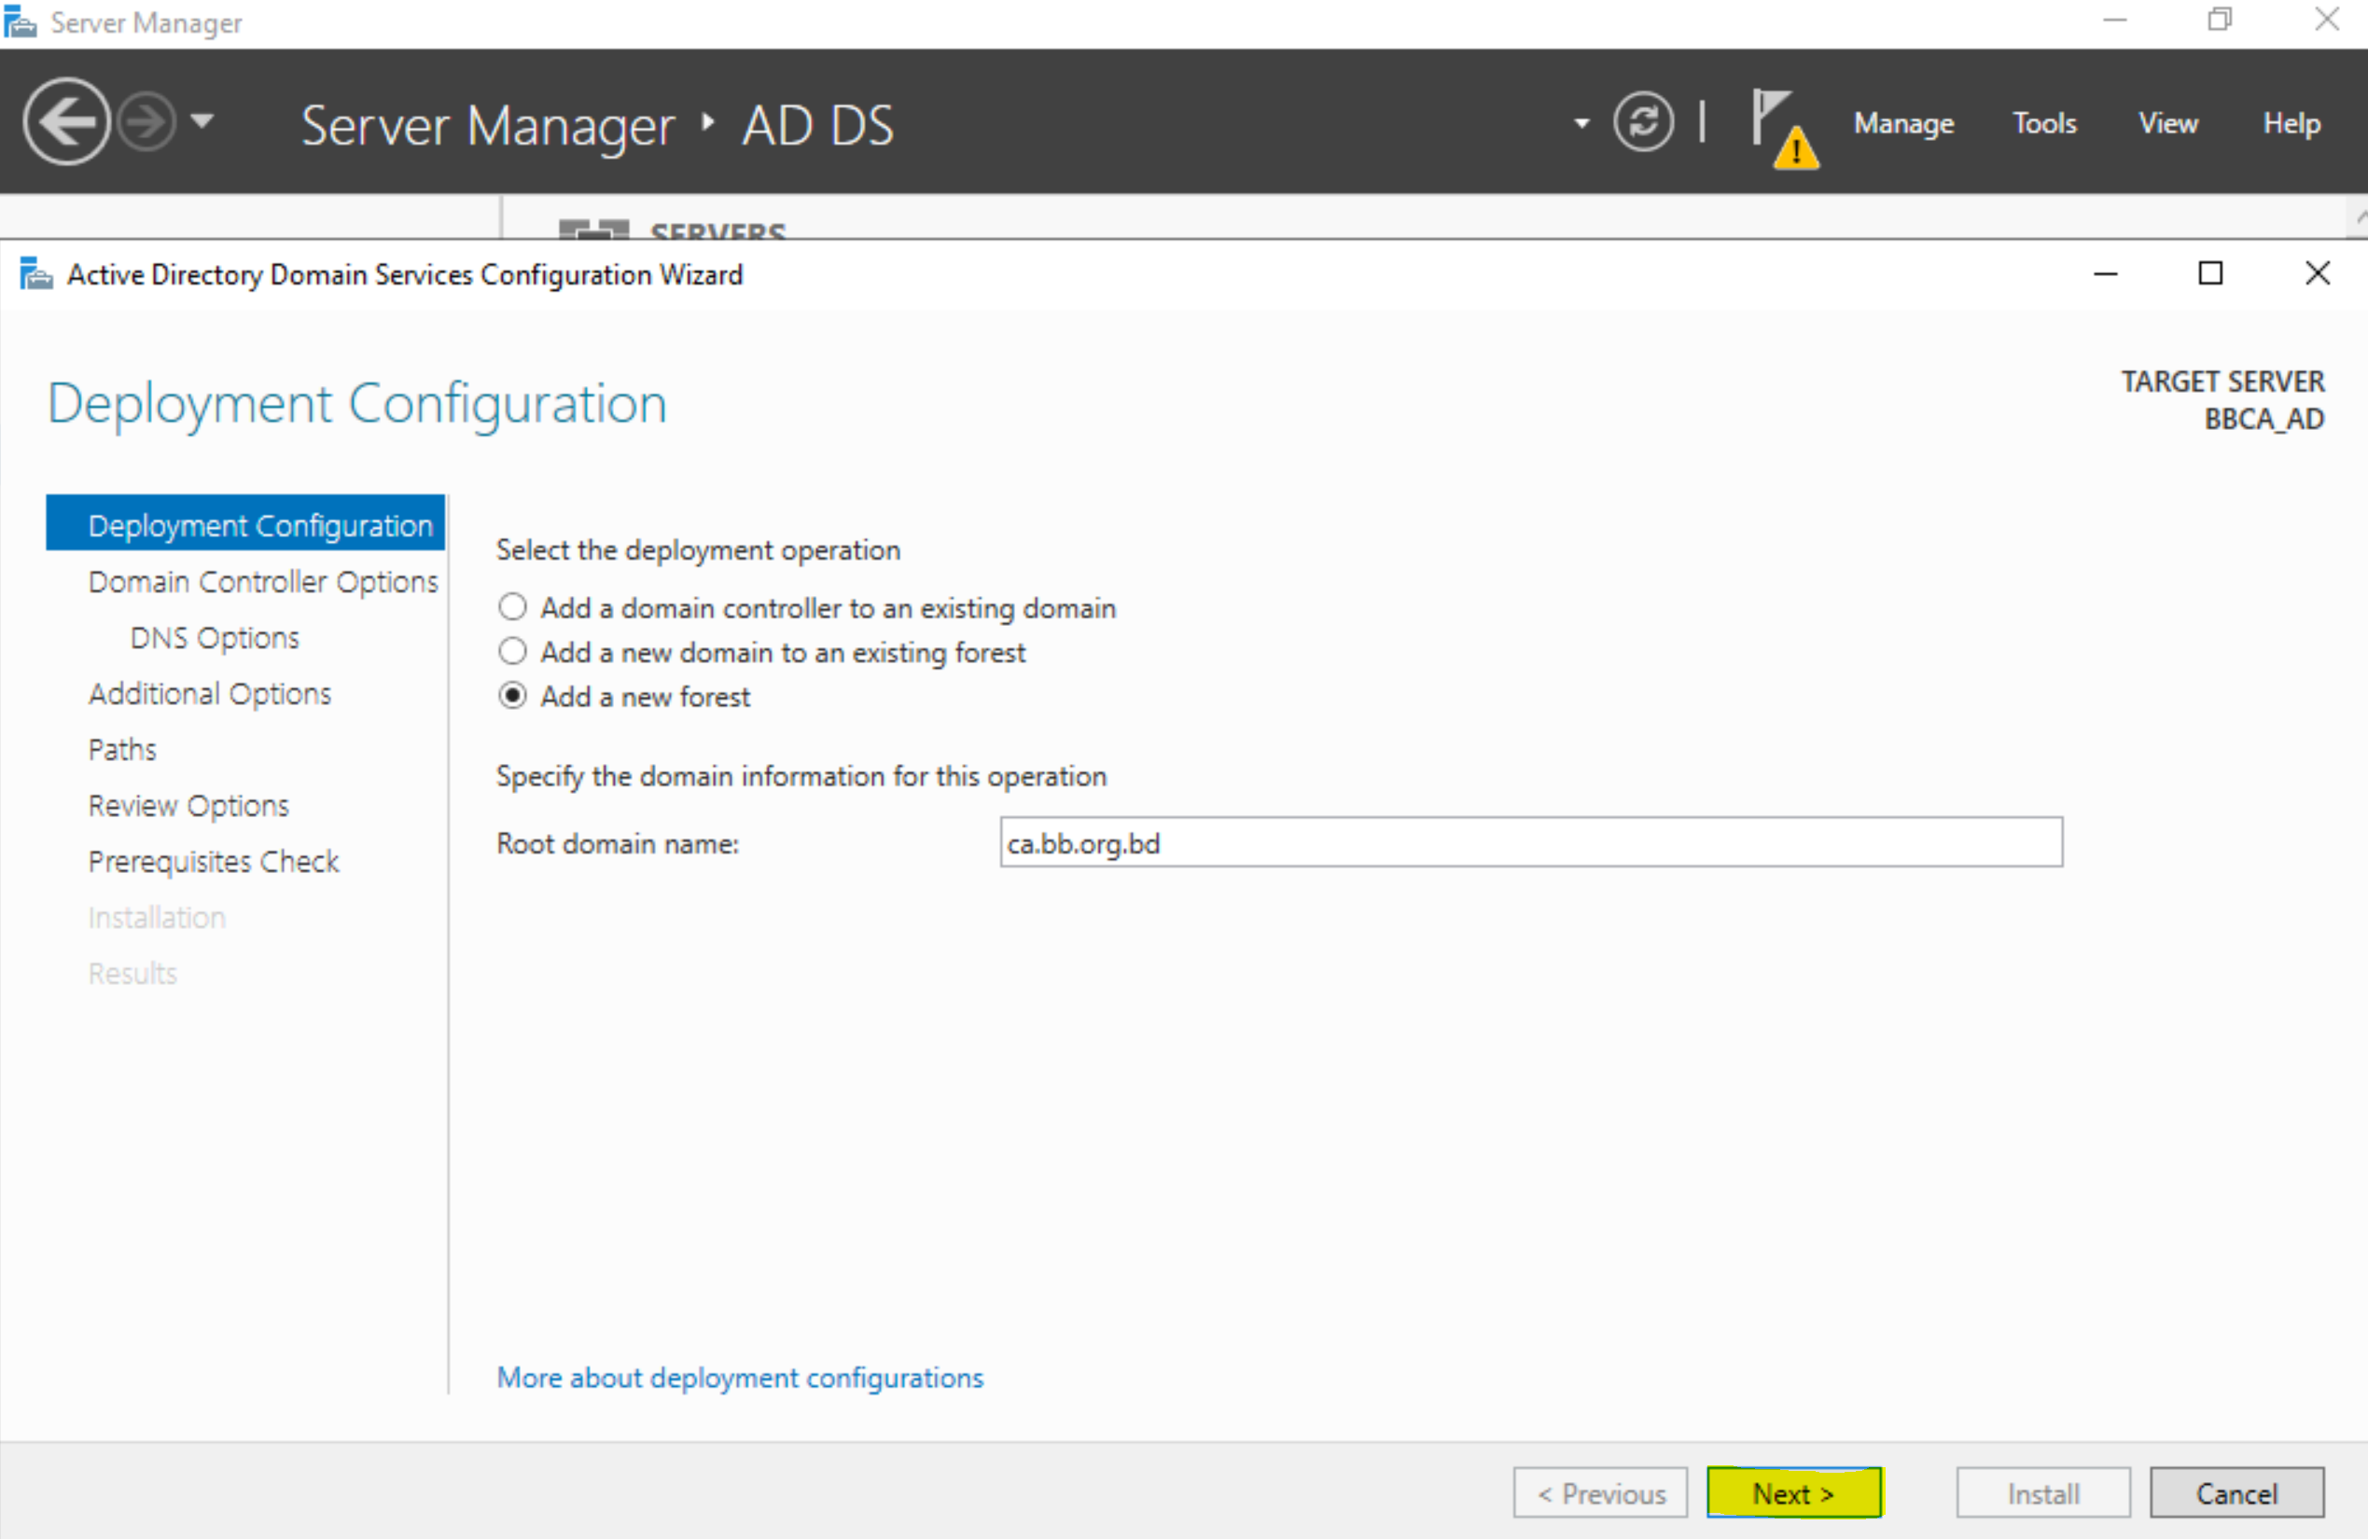The image size is (2368, 1539).
Task: Click the Server Manager forward arrow
Action: coord(146,121)
